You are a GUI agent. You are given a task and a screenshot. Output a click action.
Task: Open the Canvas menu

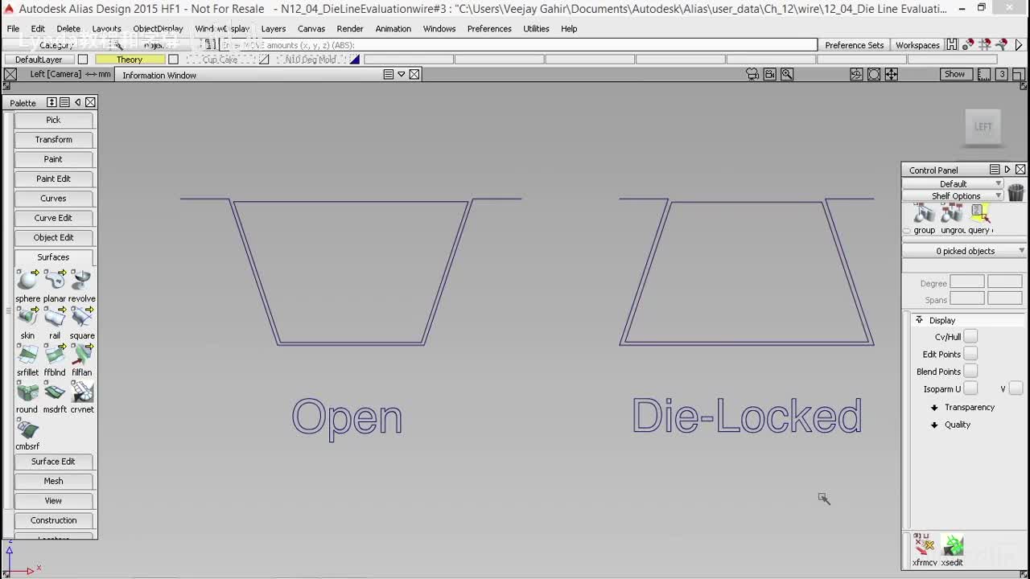(x=311, y=29)
